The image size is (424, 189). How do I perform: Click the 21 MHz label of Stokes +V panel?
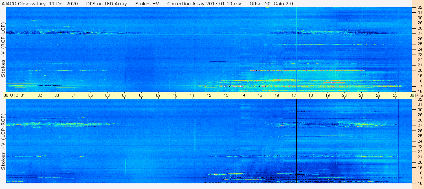click(420, 157)
